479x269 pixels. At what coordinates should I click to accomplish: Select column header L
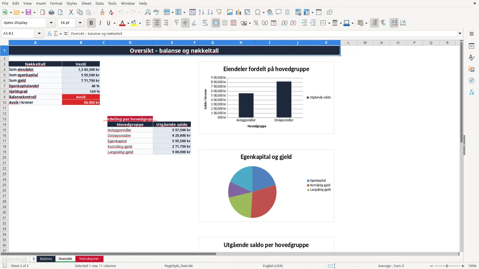point(348,43)
